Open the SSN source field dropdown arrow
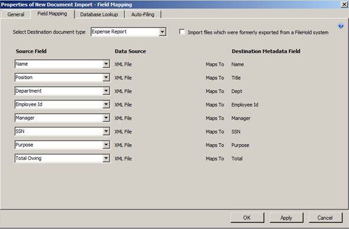 [x=106, y=131]
